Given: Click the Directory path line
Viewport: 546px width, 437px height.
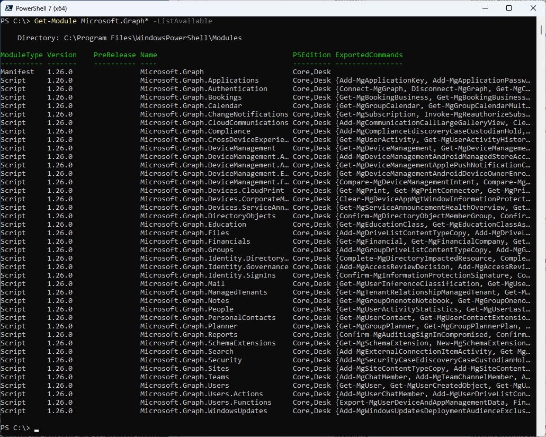Looking at the screenshot, I should (130, 38).
